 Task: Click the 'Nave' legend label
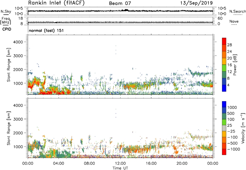234,21
